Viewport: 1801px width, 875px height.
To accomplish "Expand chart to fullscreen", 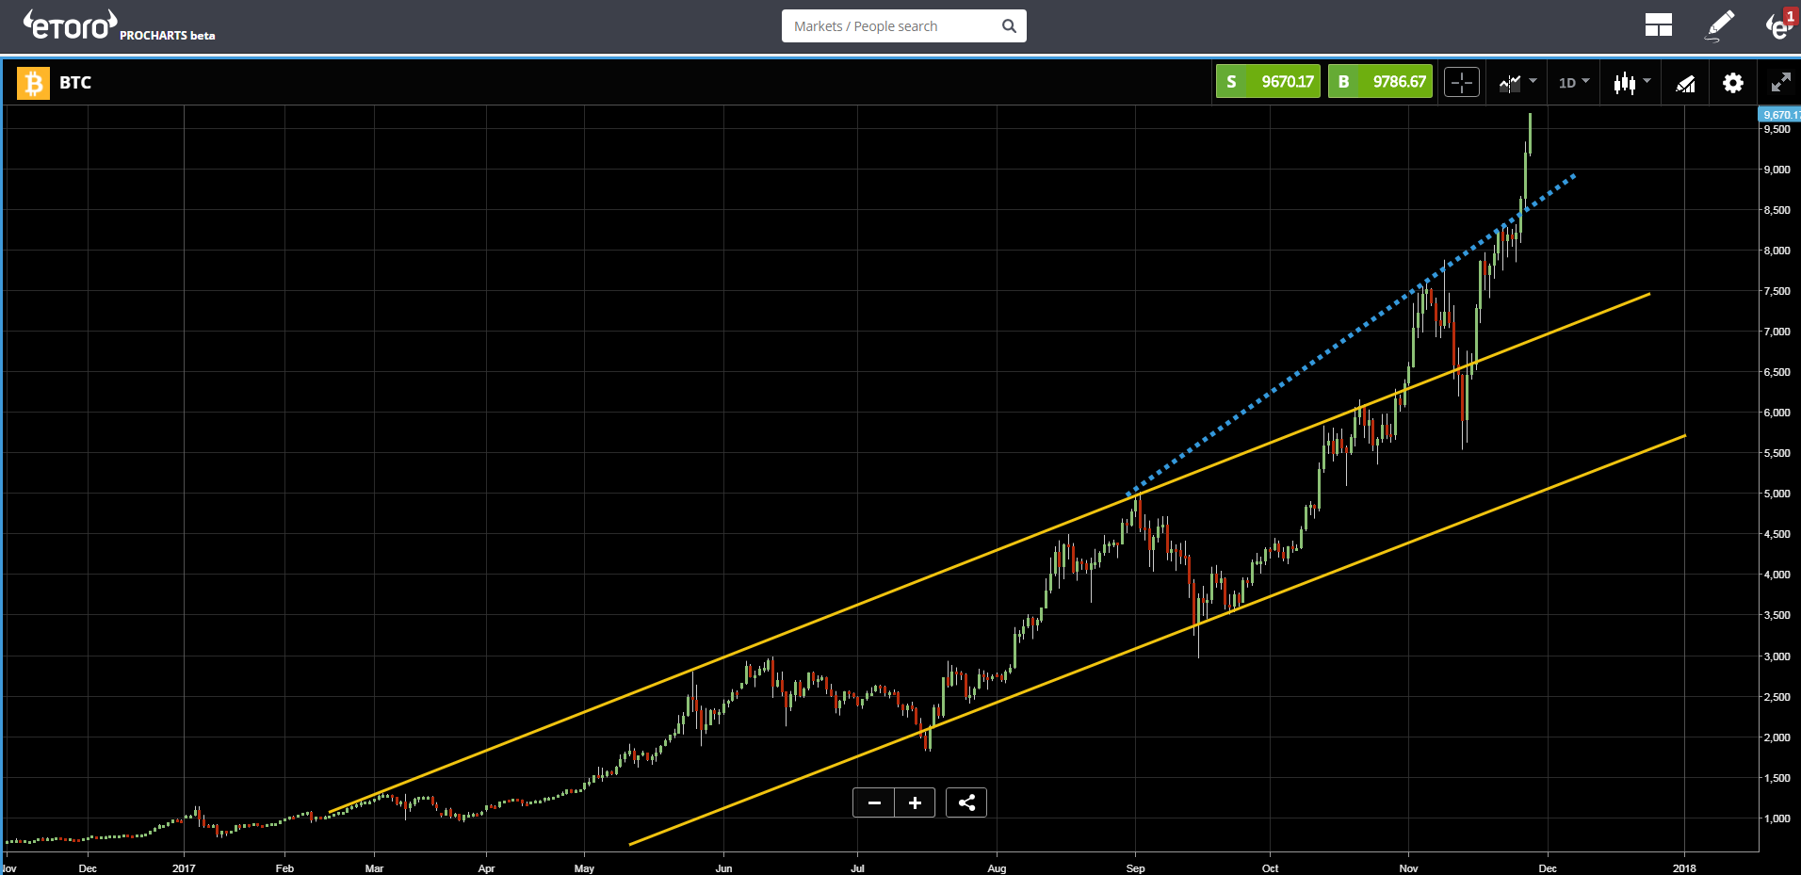I will click(1780, 83).
